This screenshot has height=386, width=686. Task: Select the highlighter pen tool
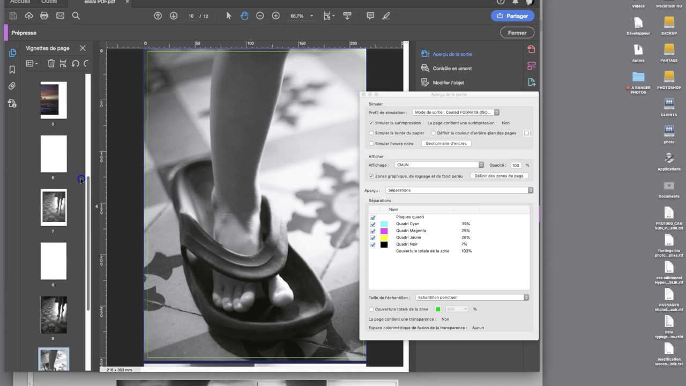[x=386, y=16]
